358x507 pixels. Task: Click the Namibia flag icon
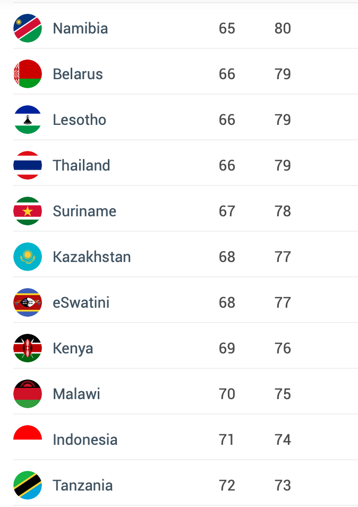28,28
